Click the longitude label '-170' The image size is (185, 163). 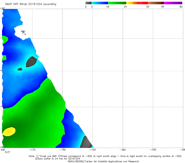point(62,150)
